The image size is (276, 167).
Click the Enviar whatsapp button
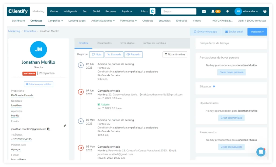[x=205, y=32]
